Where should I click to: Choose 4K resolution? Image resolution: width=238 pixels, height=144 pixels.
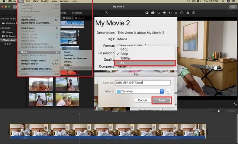(145, 63)
